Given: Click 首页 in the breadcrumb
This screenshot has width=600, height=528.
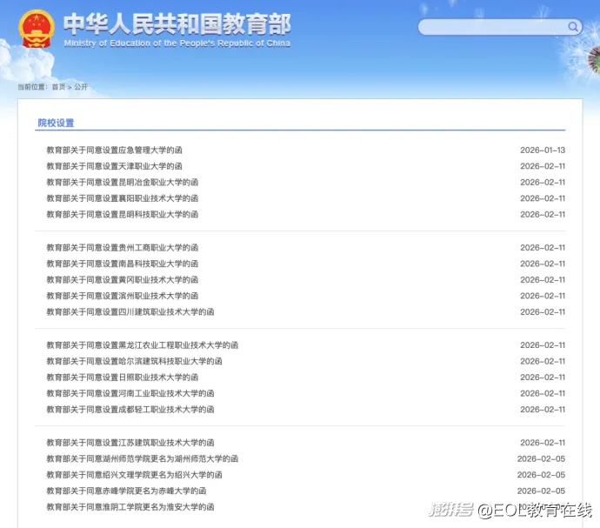Looking at the screenshot, I should pos(58,87).
